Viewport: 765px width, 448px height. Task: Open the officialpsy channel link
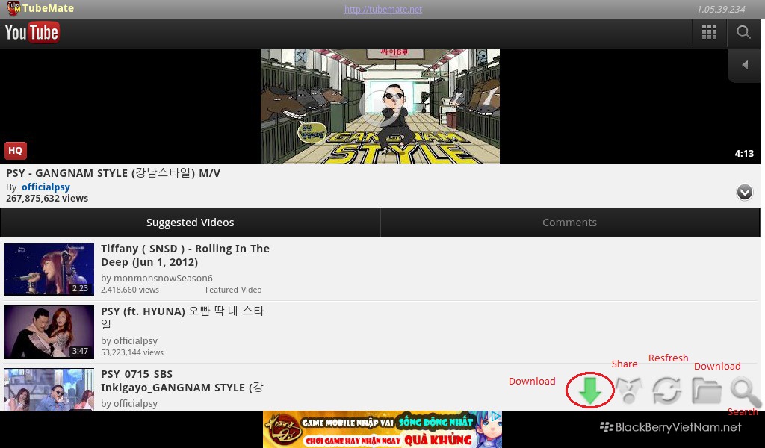(x=46, y=187)
